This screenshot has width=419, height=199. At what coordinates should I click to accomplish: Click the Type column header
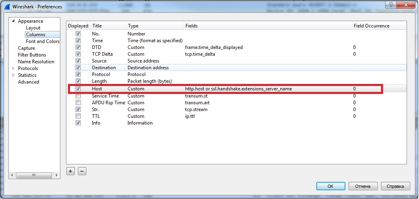155,26
